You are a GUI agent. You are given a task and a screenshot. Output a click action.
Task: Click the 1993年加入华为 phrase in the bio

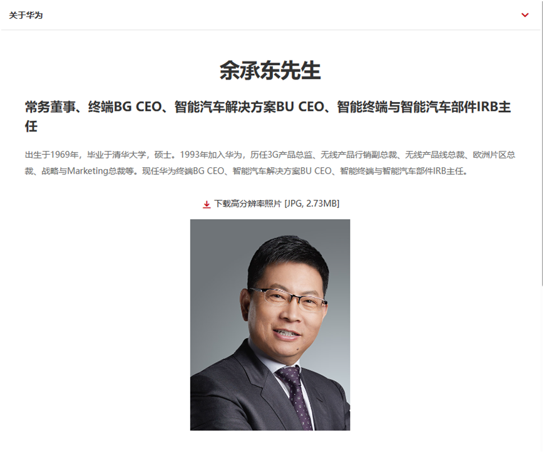click(x=211, y=155)
